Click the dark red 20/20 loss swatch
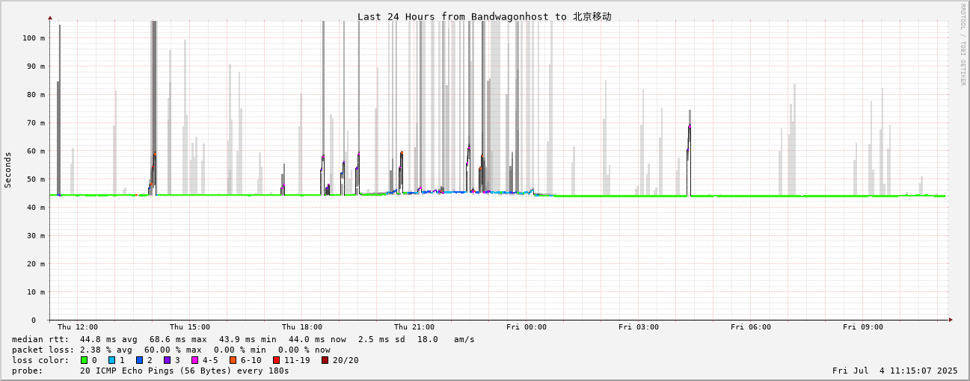This screenshot has width=970, height=381. pos(325,360)
